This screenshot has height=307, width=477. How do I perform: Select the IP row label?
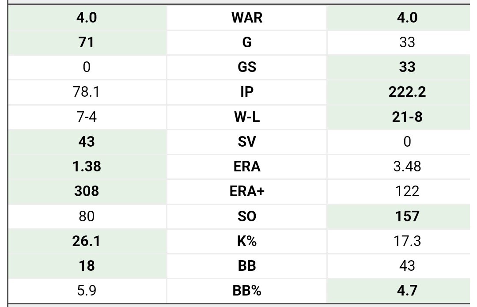tap(247, 92)
